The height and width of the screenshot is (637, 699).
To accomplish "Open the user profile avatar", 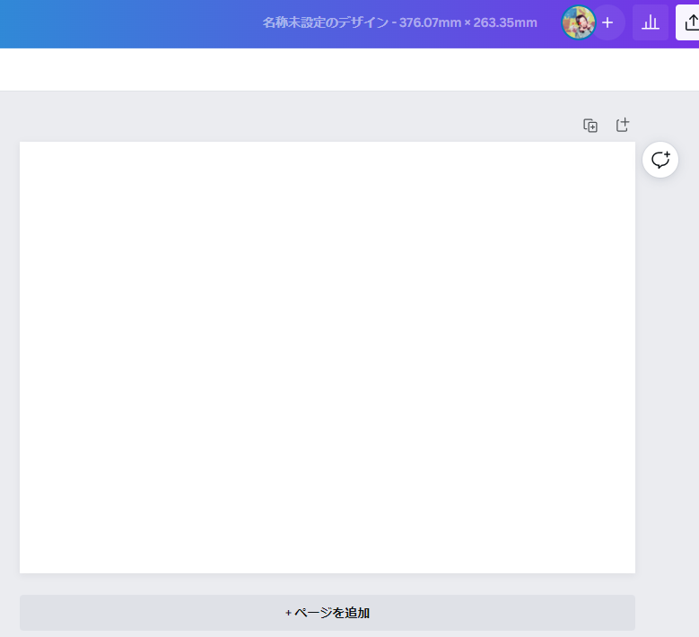I will 578,22.
